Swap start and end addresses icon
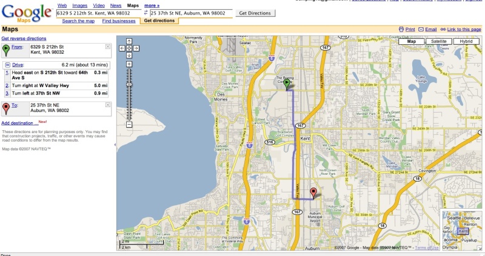 pos(145,13)
